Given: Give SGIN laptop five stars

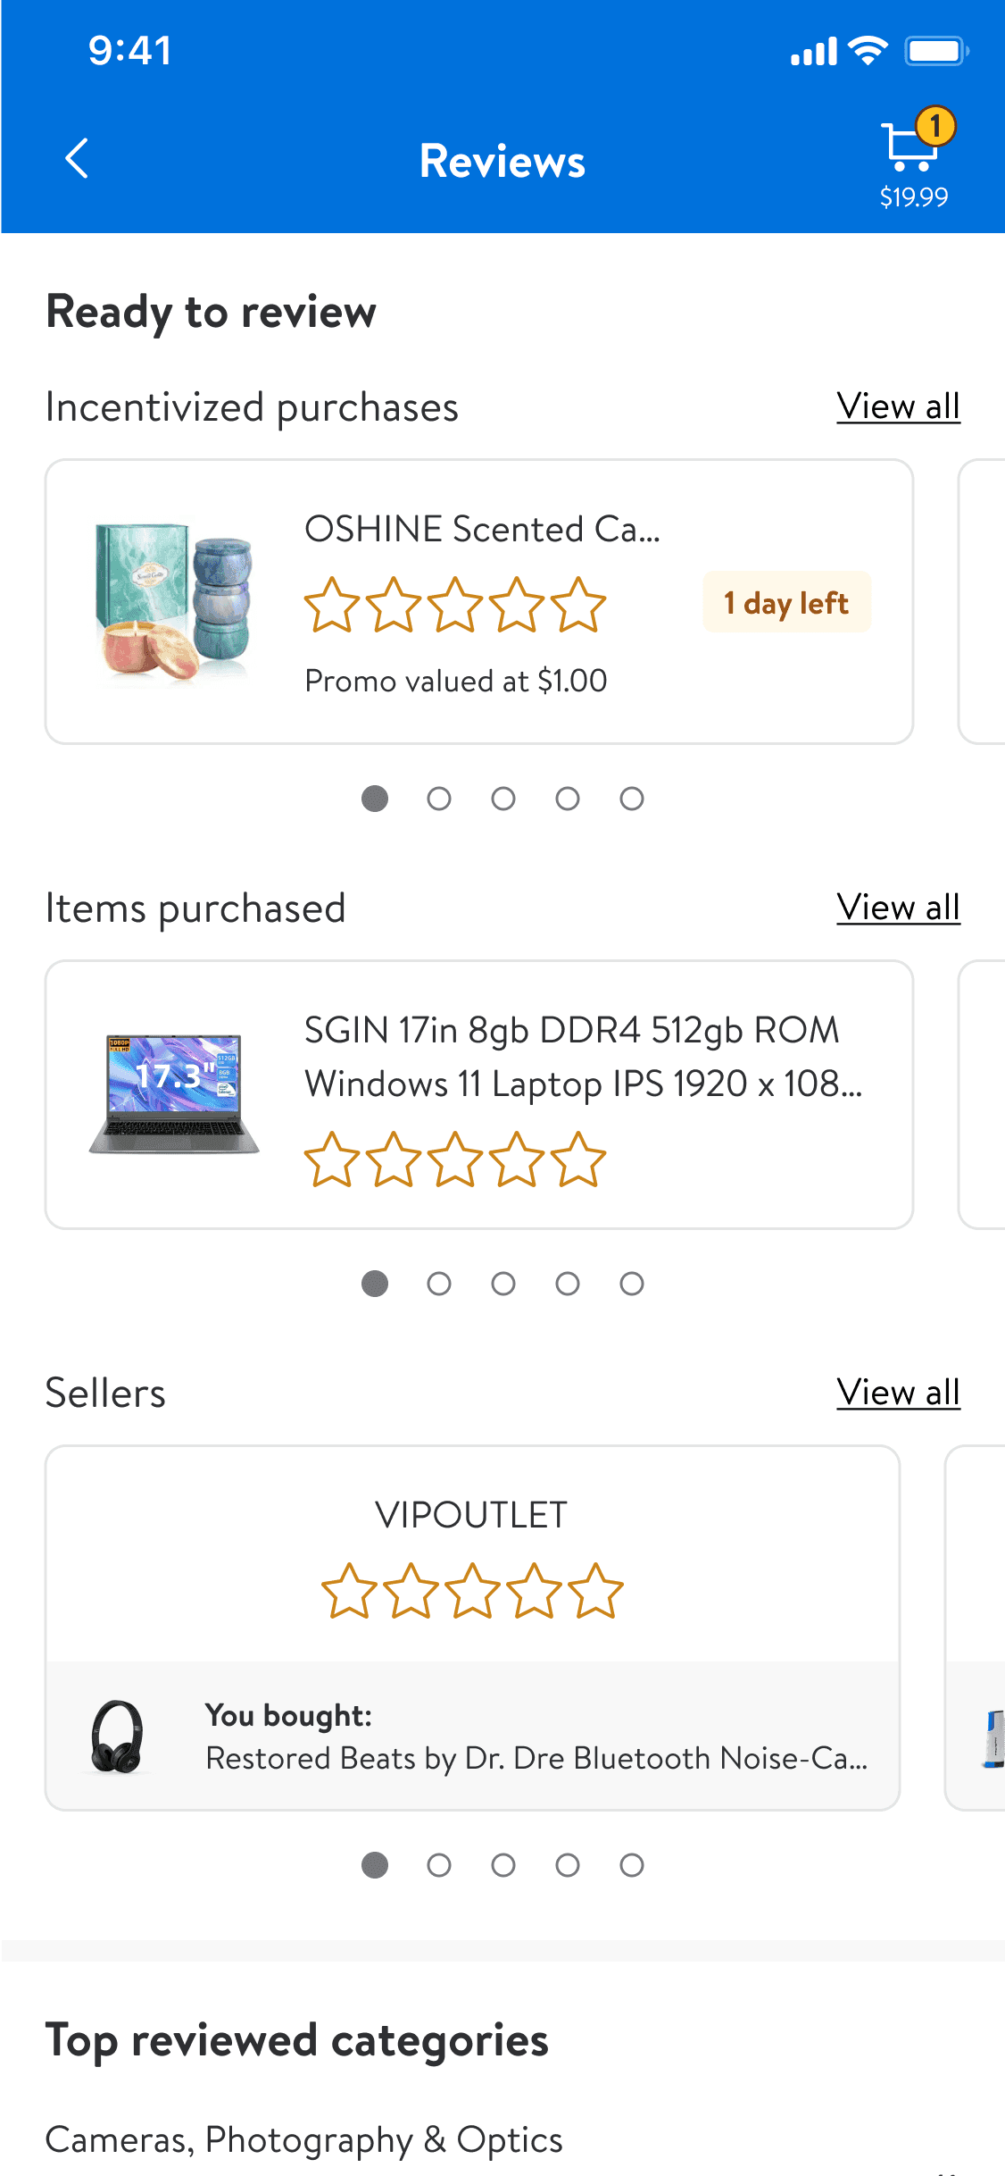Looking at the screenshot, I should pyautogui.click(x=579, y=1159).
